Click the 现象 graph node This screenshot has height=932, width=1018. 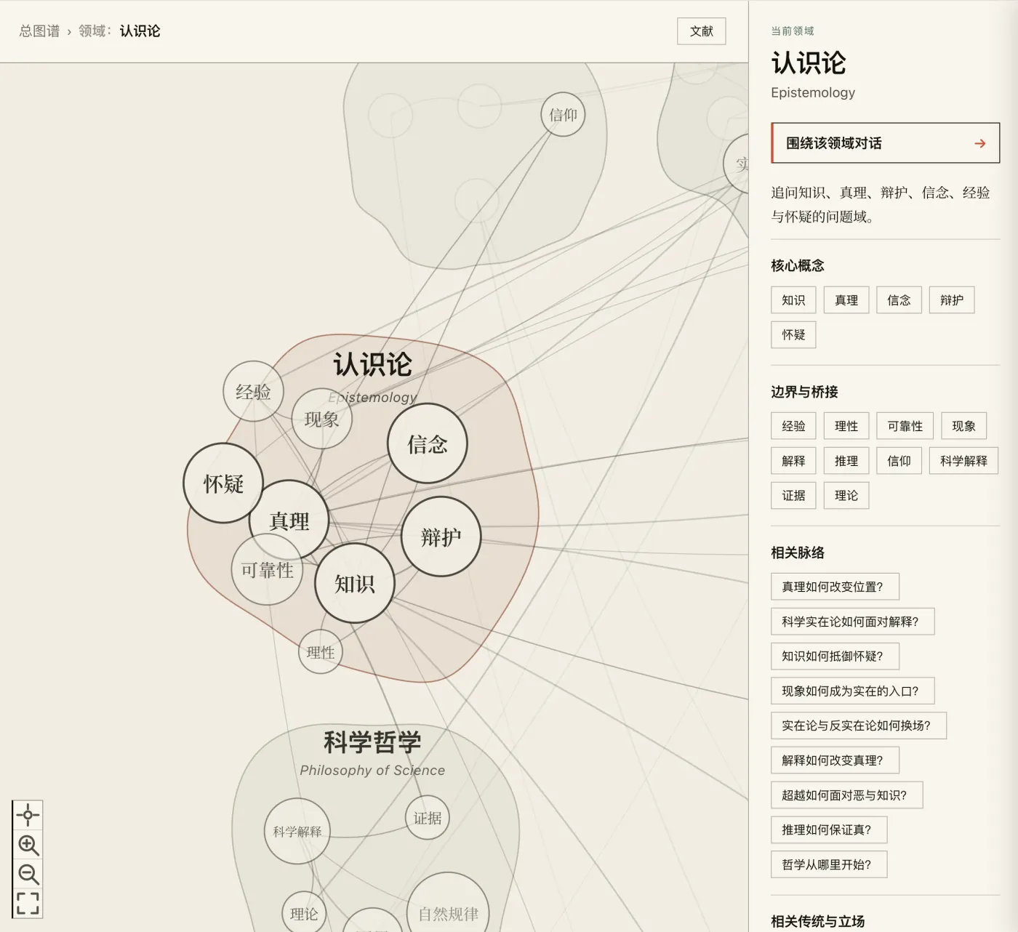pos(321,419)
